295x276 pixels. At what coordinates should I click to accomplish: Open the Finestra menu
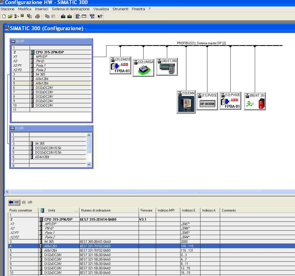coord(138,9)
